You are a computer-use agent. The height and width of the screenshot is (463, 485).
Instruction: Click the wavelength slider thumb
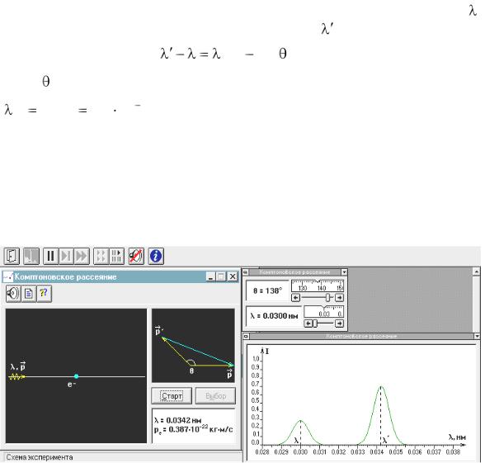[x=315, y=324]
